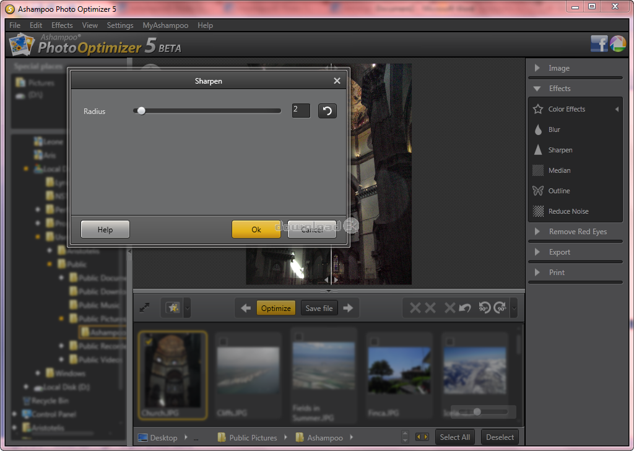Click the stepper arrows in the bottom bar
Viewport: 634px width, 451px height.
click(x=405, y=437)
